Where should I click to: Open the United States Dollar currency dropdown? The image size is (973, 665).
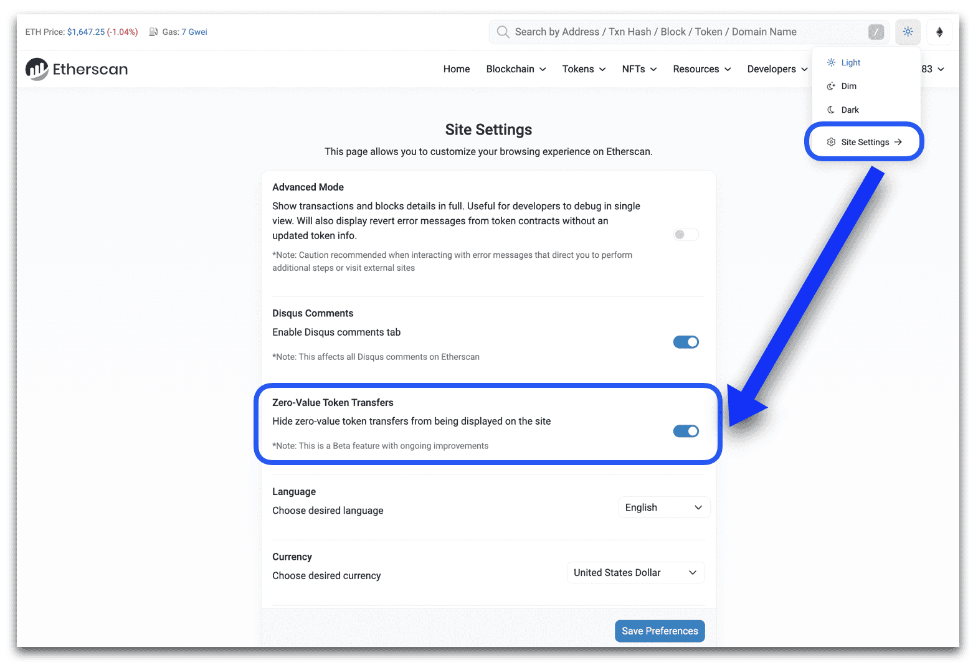tap(635, 573)
